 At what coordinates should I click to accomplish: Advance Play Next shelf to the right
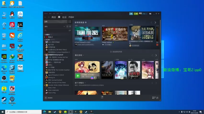point(156,83)
